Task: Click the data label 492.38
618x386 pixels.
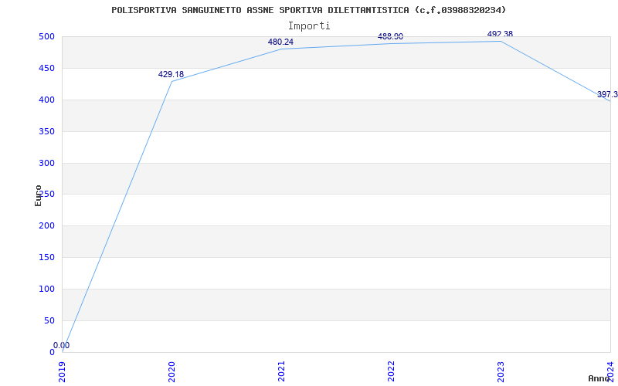Action: click(x=500, y=34)
